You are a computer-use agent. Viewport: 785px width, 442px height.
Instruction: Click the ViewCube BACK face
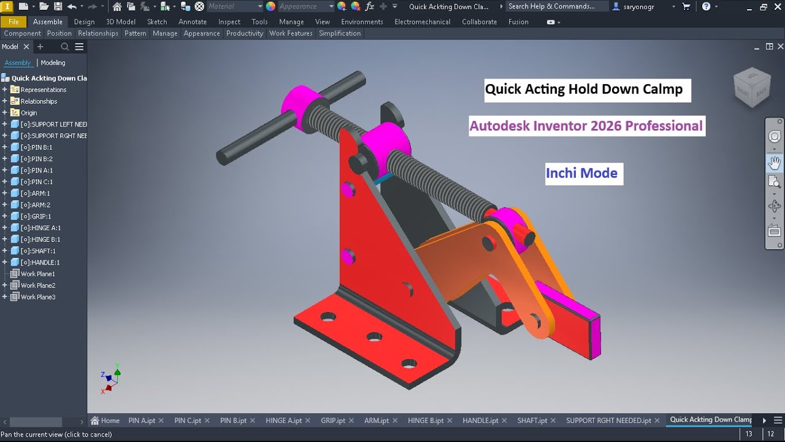761,91
